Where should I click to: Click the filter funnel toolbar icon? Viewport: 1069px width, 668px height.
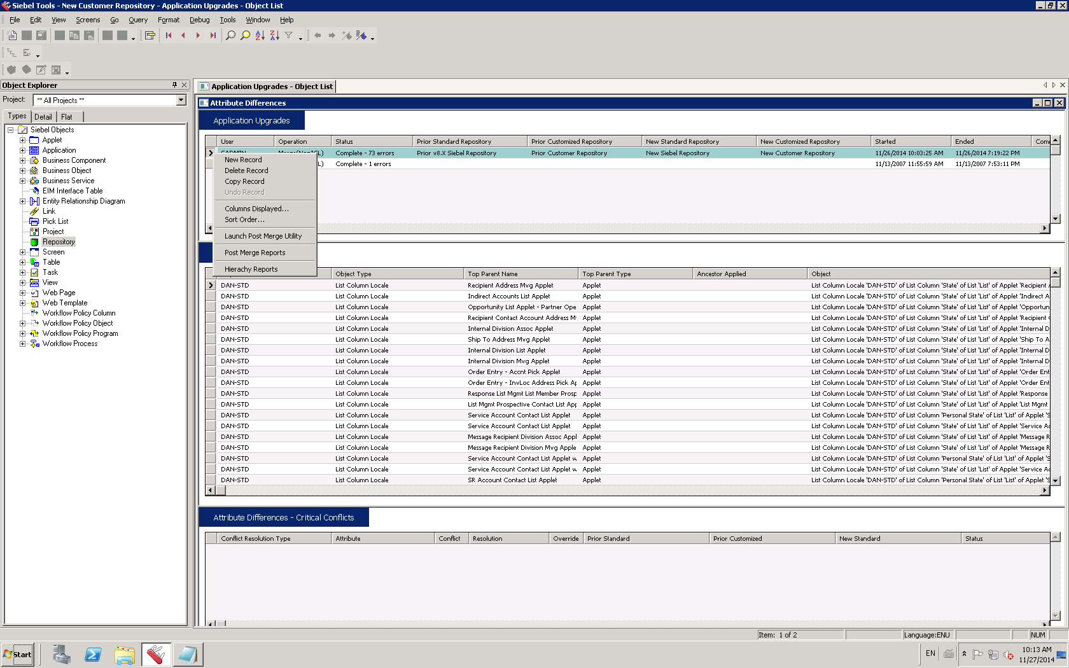tap(289, 36)
